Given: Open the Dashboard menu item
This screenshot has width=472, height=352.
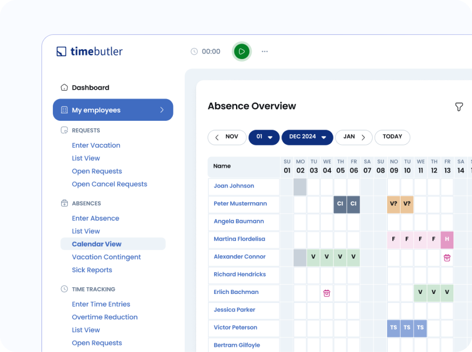Looking at the screenshot, I should point(90,88).
